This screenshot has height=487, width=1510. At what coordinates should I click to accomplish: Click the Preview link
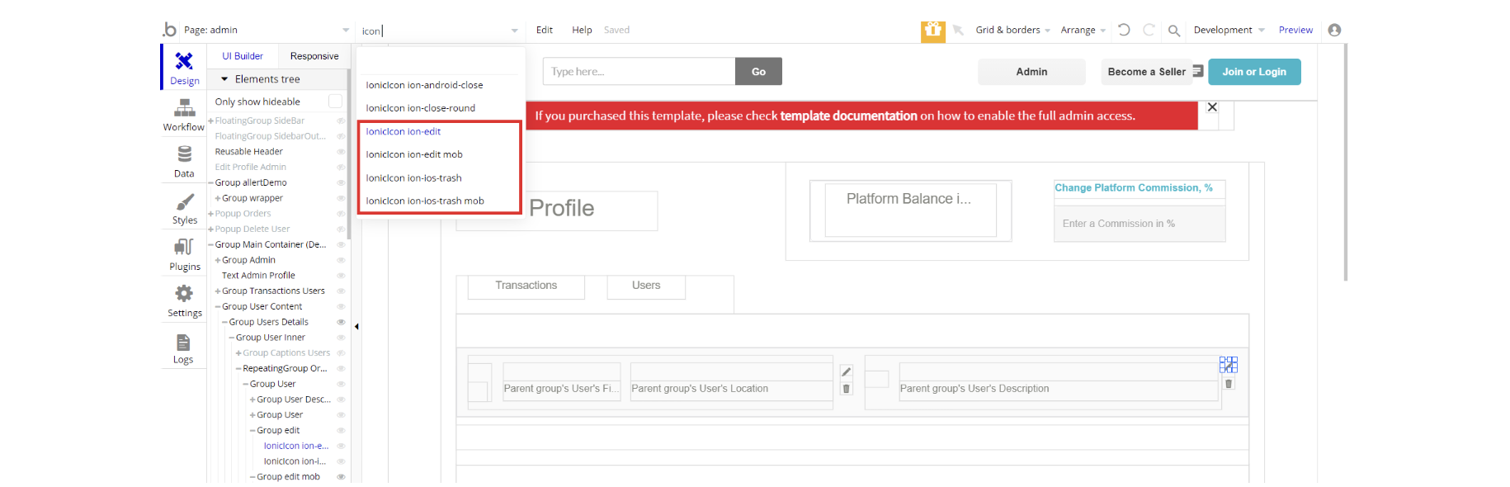(x=1295, y=30)
